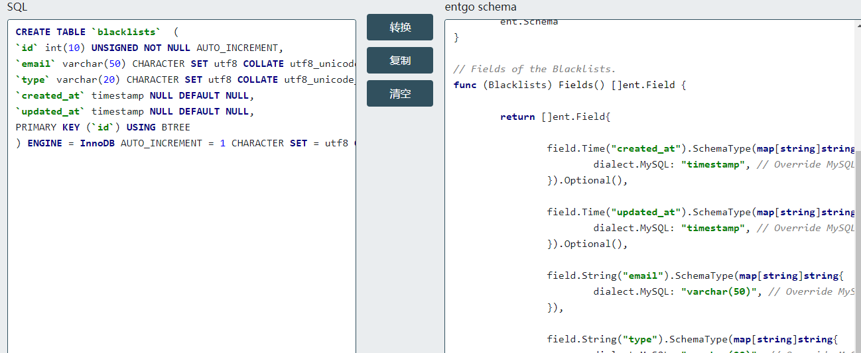Click the return []ent.Field{ line
This screenshot has height=353, width=861.
pyautogui.click(x=555, y=117)
